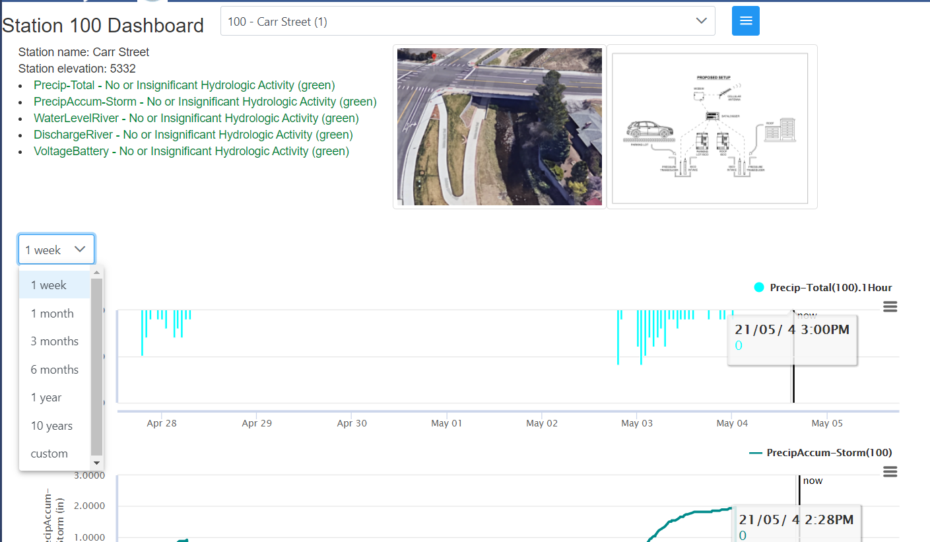Collapse the '1 week' time range dropdown
The height and width of the screenshot is (542, 930).
tap(56, 250)
